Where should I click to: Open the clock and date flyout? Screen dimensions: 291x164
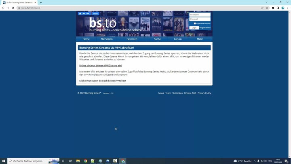tap(278, 161)
